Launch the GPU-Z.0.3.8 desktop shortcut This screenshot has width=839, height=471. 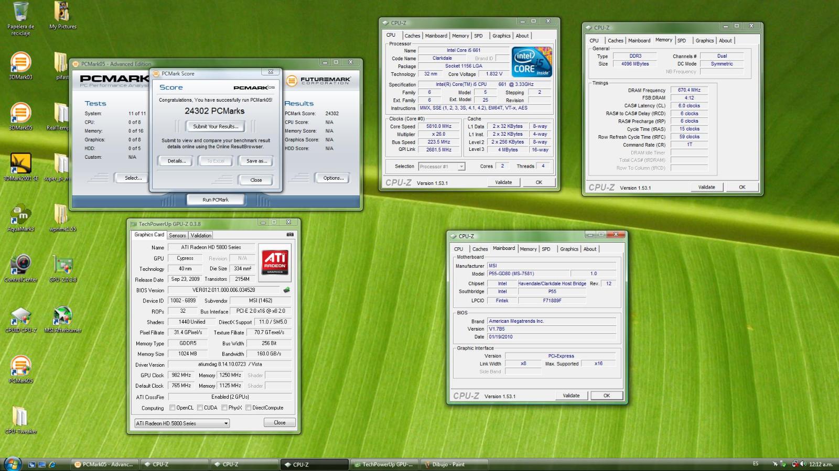(62, 269)
